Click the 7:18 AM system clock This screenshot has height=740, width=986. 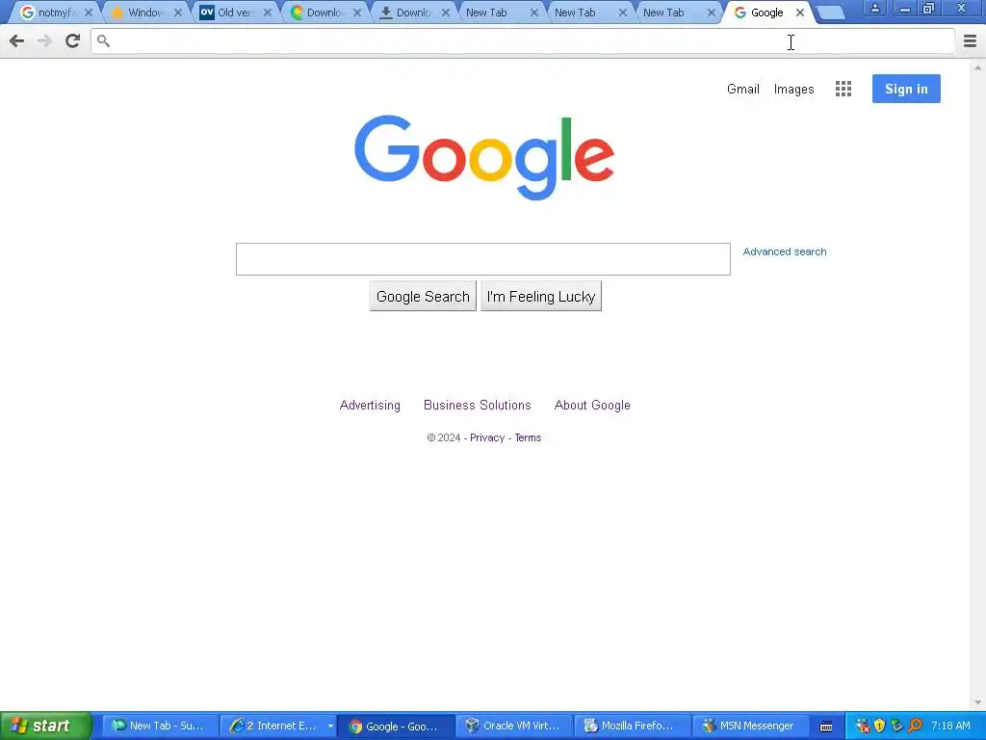coord(950,727)
